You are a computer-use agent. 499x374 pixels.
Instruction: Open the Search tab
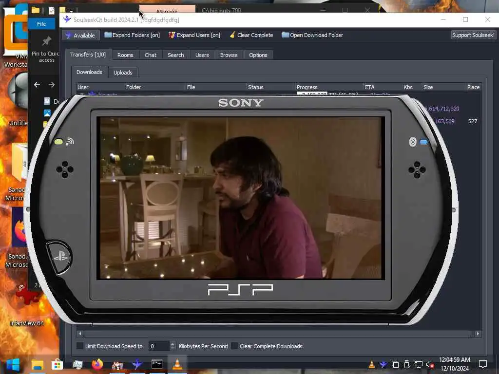(175, 55)
